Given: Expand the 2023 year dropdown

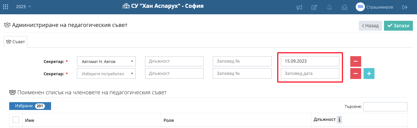Looking at the screenshot, I should click(23, 7).
